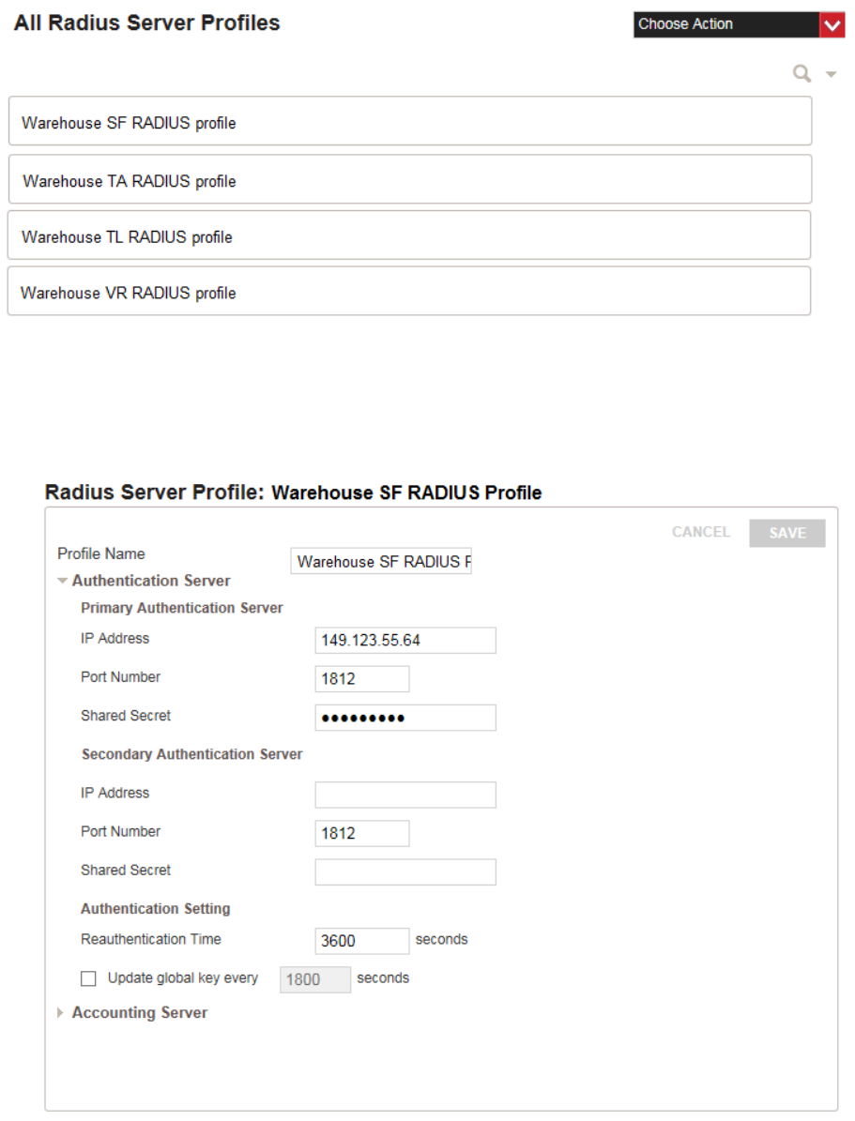Enable Update global key every checkbox
Screen dimensions: 855x1121
[x=89, y=978]
